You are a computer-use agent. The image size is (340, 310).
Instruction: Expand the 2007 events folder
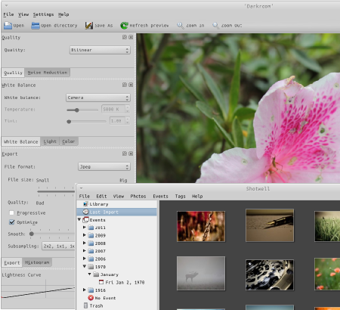coord(85,251)
